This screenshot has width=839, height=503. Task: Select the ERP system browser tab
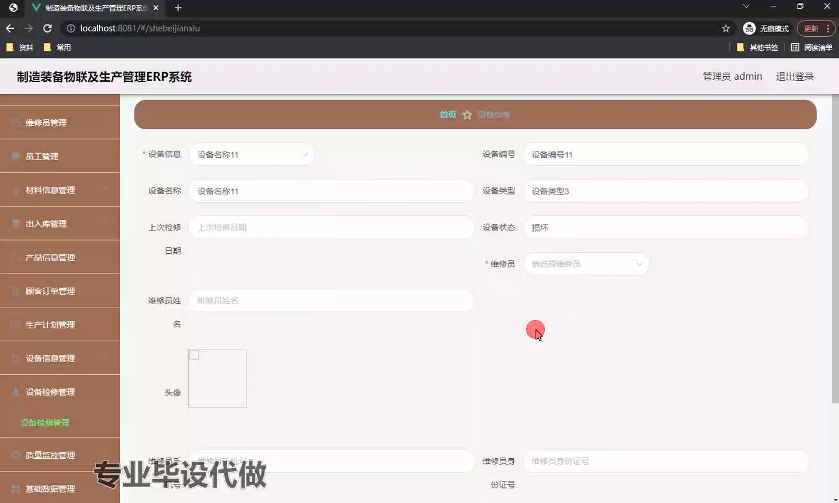click(96, 8)
